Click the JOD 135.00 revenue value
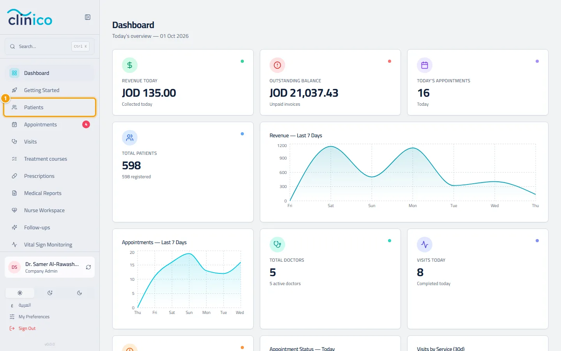Viewport: 561px width, 351px height. pos(149,93)
